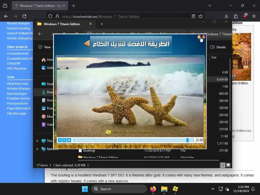Image resolution: width=260 pixels, height=195 pixels.
Task: Open Firefox from the taskbar
Action: pyautogui.click(x=153, y=189)
